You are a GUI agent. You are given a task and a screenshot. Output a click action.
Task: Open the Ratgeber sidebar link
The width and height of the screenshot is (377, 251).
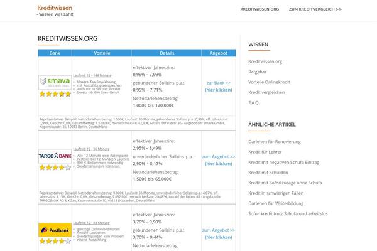pyautogui.click(x=257, y=72)
